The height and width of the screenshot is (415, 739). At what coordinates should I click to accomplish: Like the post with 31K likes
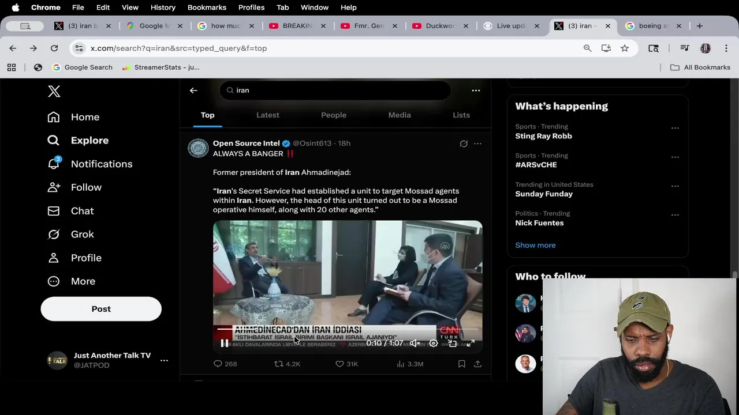tap(346, 364)
